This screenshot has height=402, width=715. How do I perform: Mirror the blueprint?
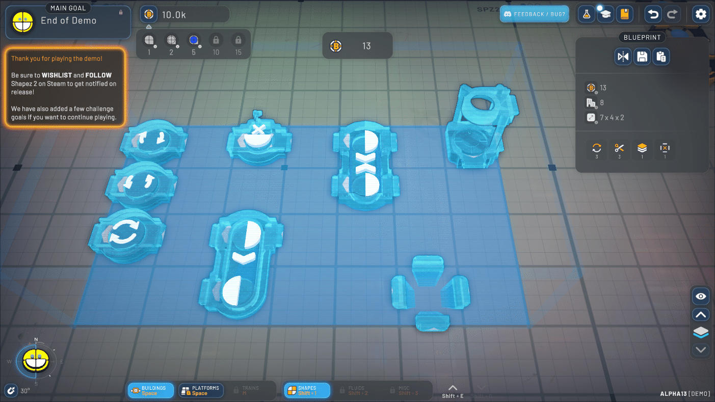pyautogui.click(x=623, y=57)
